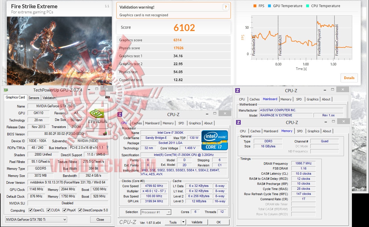Click the overall score 6102

pos(184,28)
